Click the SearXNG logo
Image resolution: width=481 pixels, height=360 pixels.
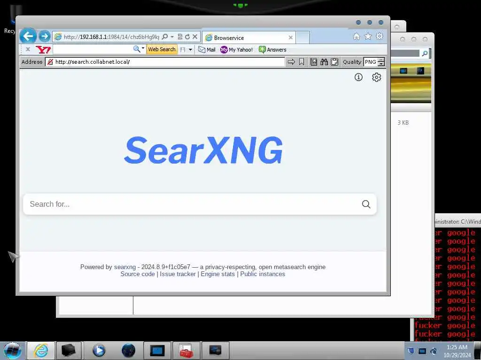(203, 150)
